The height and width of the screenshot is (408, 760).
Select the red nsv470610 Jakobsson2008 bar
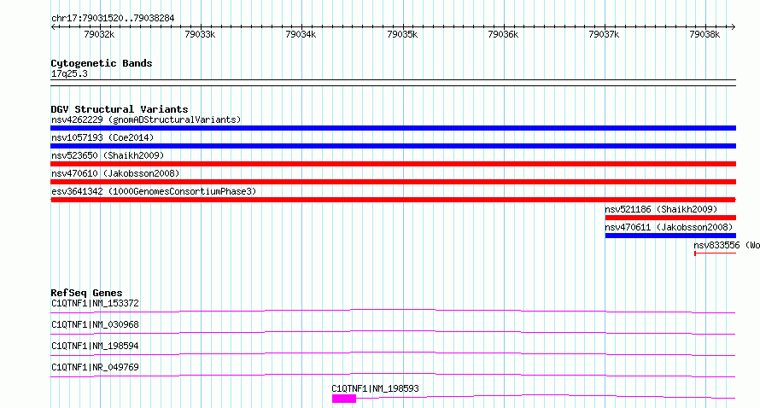point(393,182)
